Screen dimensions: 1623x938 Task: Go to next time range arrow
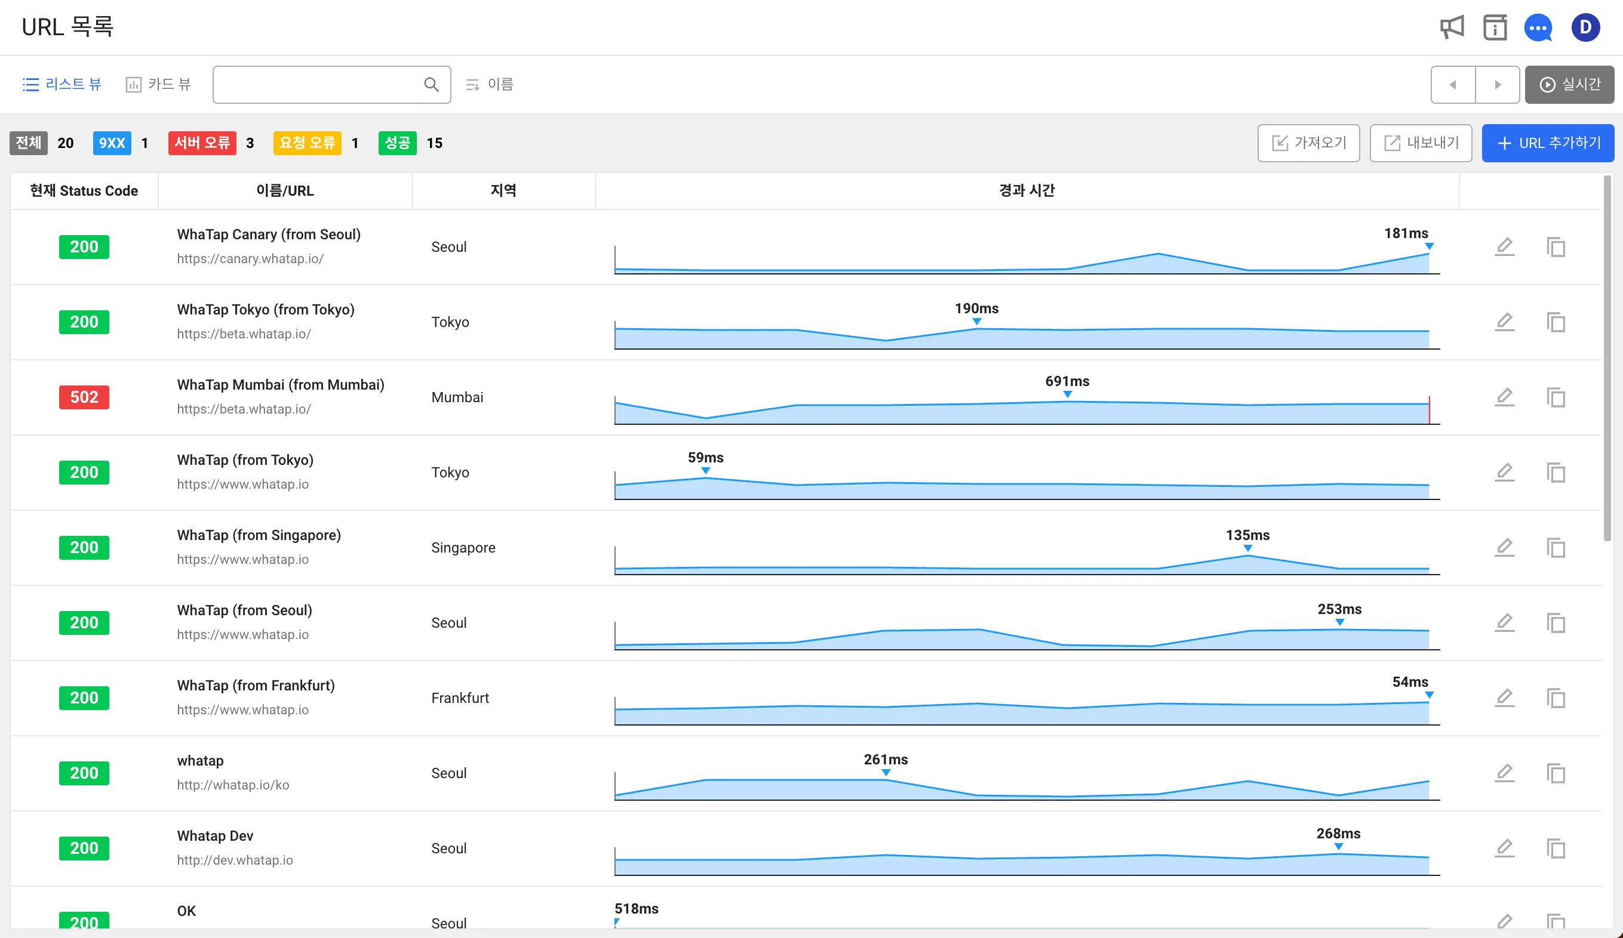tap(1498, 84)
